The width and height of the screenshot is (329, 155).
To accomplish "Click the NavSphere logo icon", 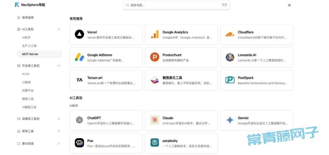I will click(17, 5).
